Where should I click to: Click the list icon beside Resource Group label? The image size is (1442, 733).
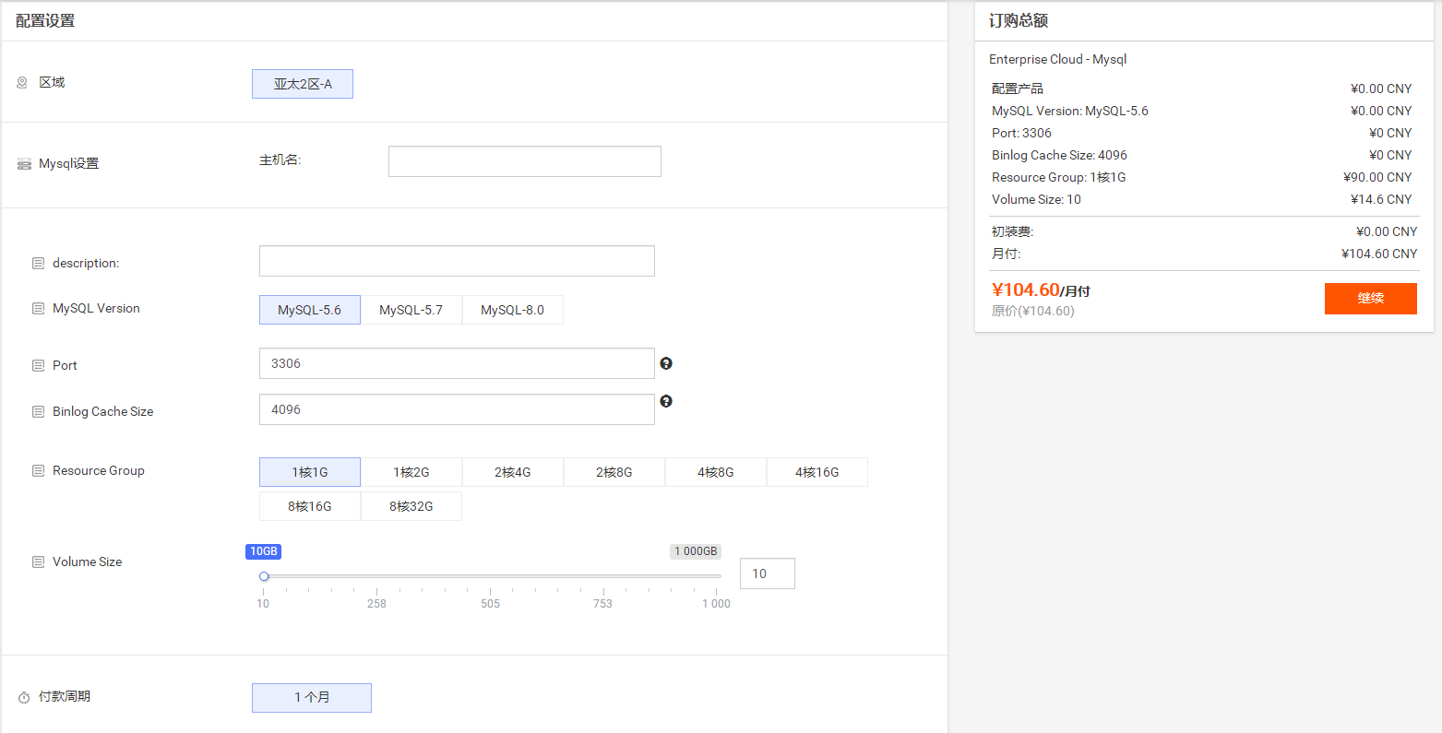click(x=38, y=471)
